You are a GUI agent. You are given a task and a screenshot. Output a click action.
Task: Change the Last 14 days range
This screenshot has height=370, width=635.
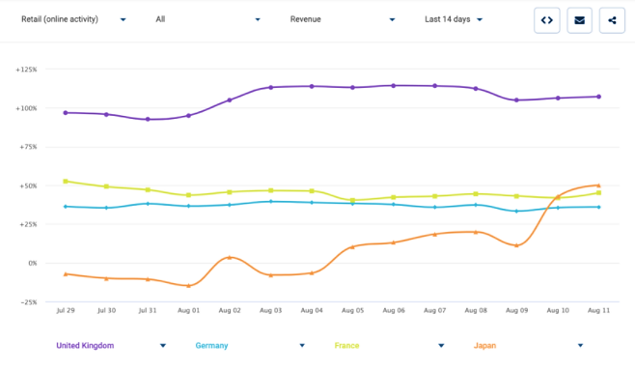pos(454,19)
